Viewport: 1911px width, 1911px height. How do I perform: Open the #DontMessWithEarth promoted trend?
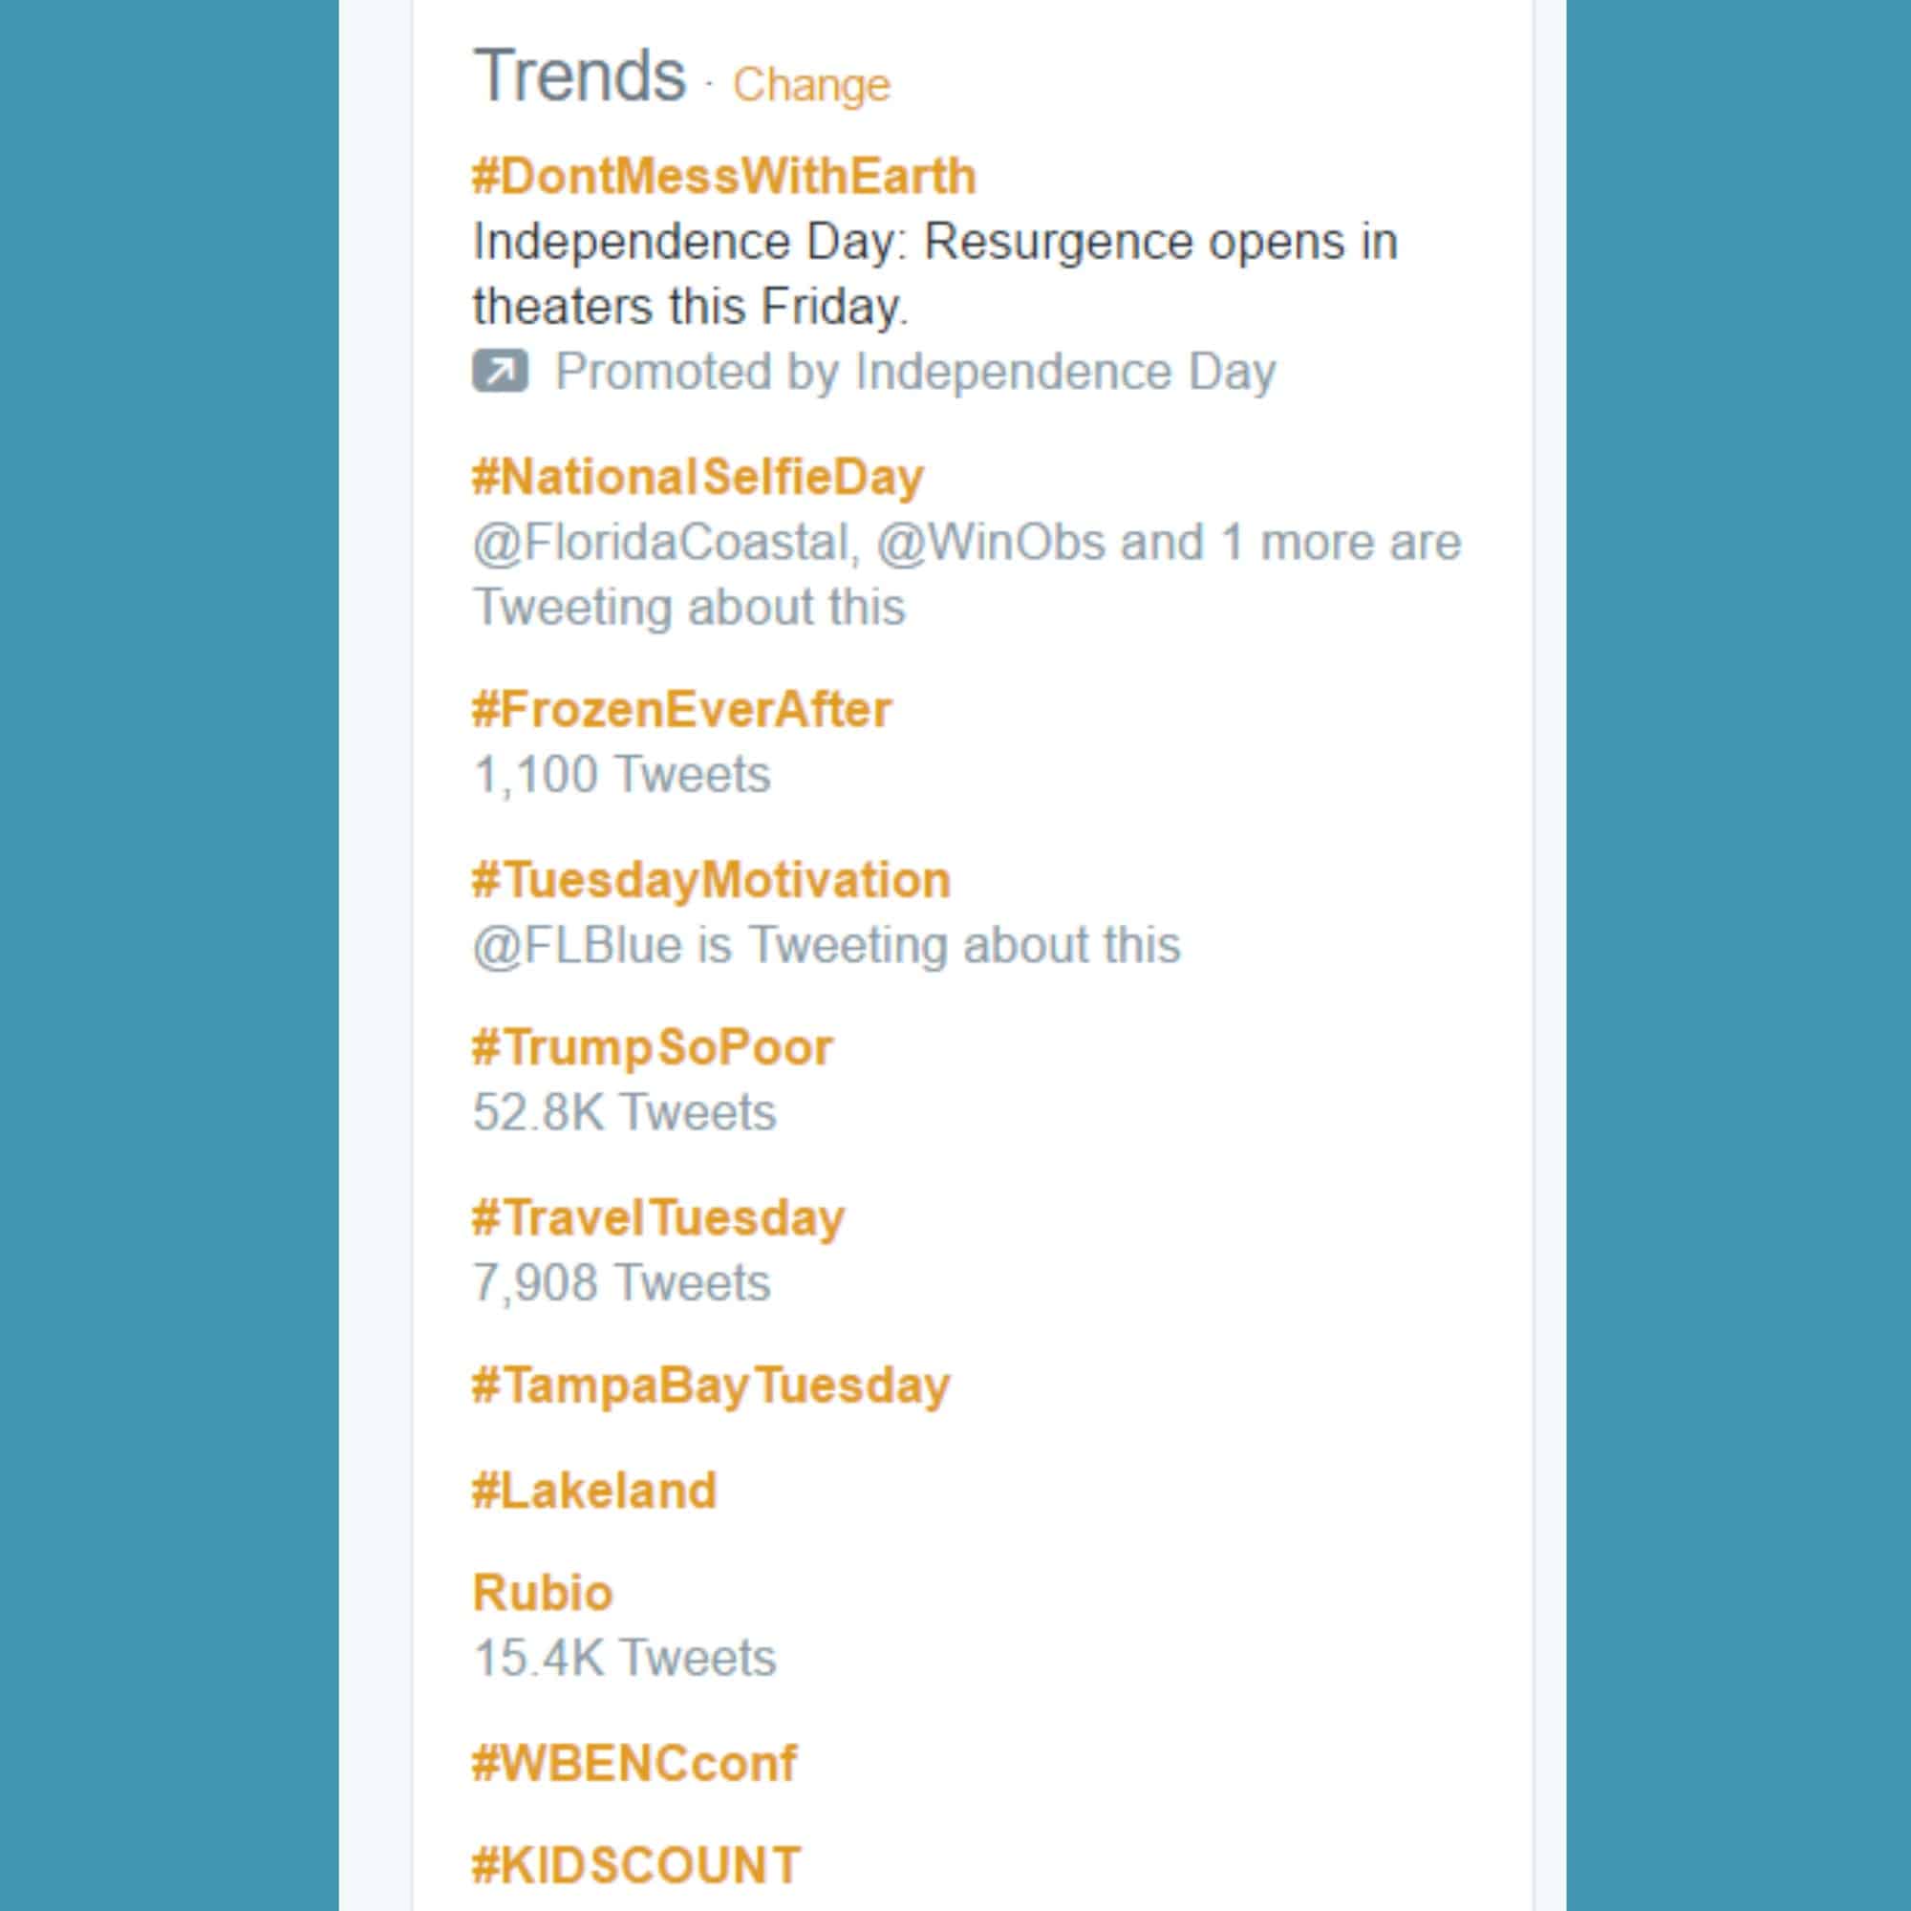click(x=724, y=177)
